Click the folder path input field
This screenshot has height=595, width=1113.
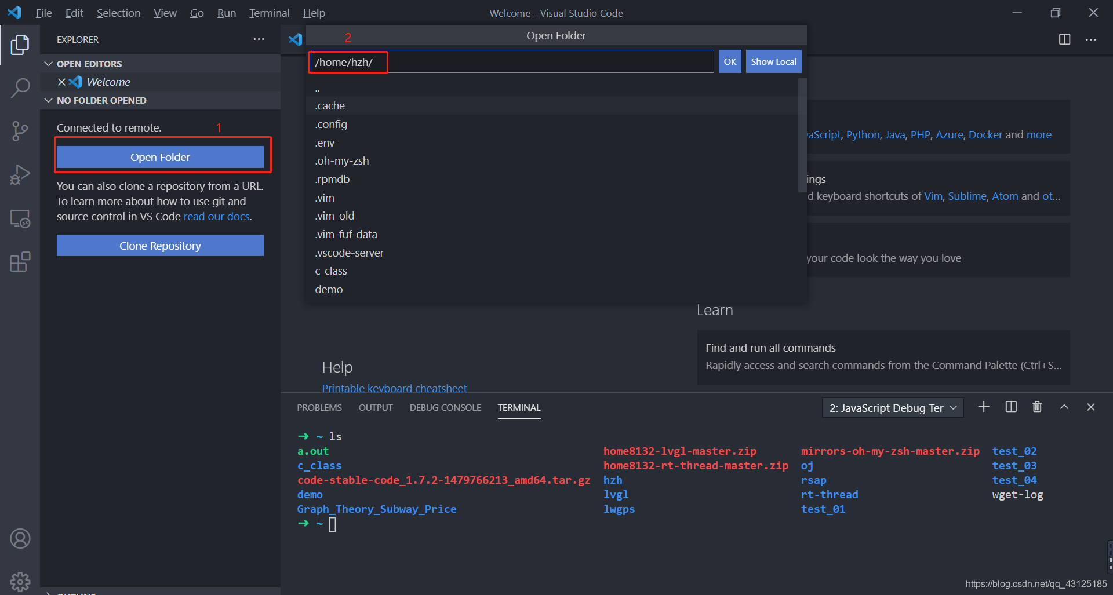coord(512,61)
